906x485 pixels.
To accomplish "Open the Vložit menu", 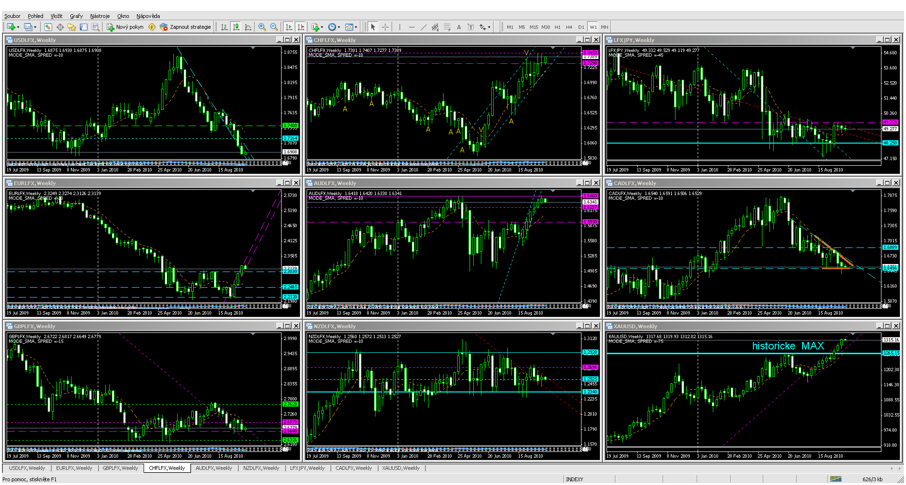I will [x=57, y=16].
